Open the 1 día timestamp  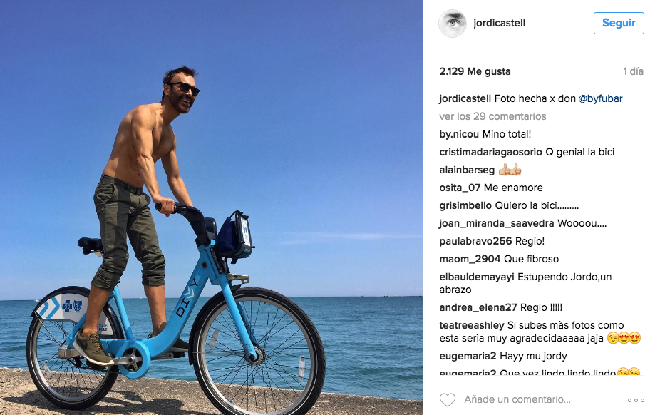coord(634,71)
